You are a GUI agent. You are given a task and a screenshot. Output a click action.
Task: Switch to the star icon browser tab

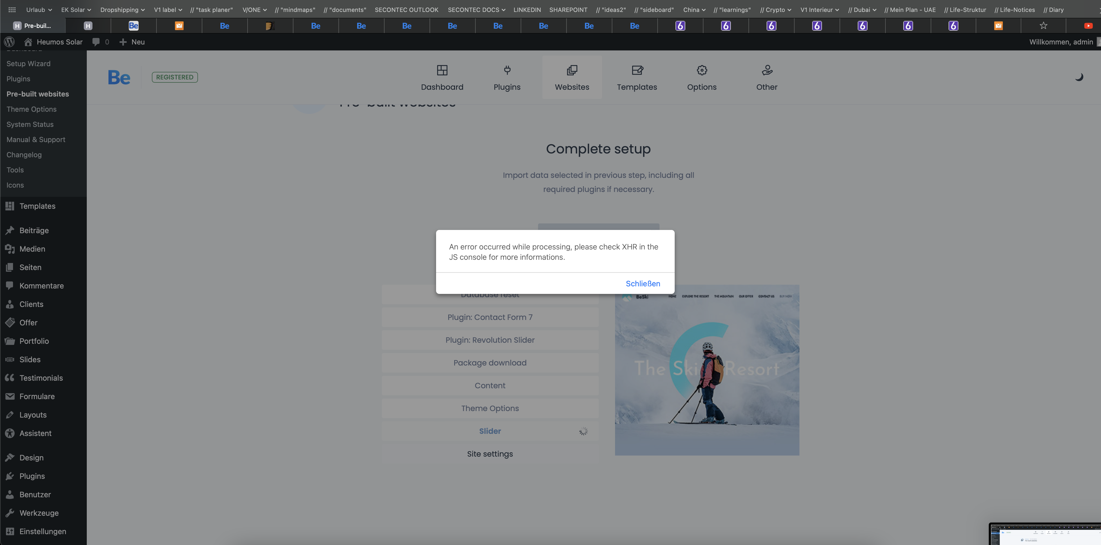(x=1043, y=26)
